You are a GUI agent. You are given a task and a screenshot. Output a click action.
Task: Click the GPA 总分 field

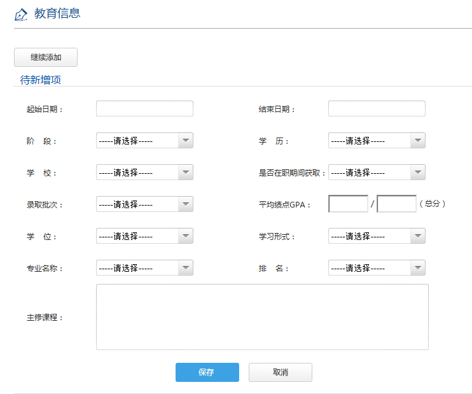tap(397, 204)
